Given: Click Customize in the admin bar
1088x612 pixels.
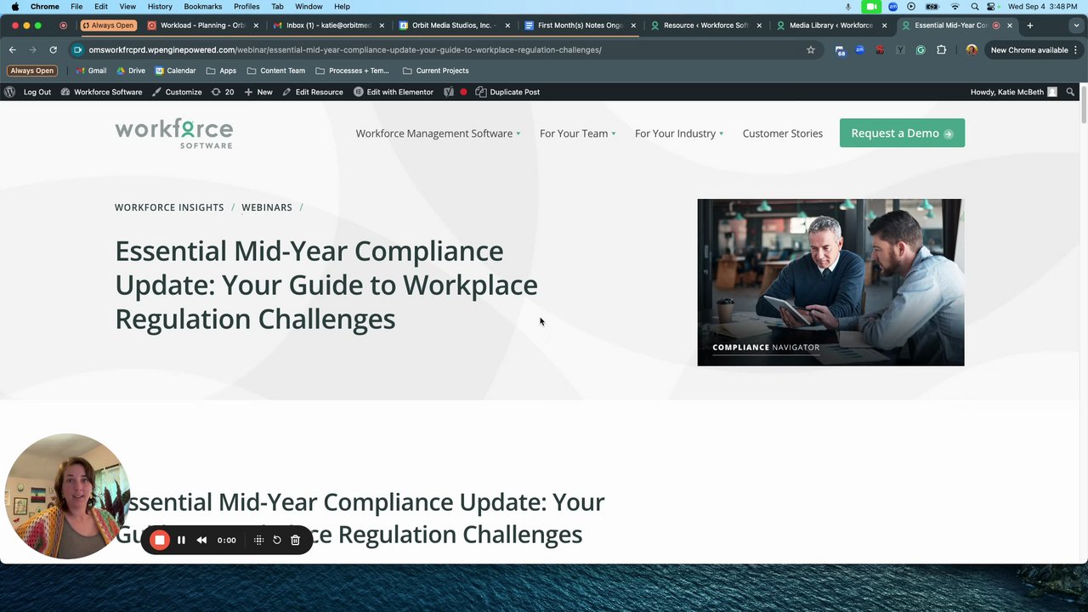Looking at the screenshot, I should [x=177, y=92].
